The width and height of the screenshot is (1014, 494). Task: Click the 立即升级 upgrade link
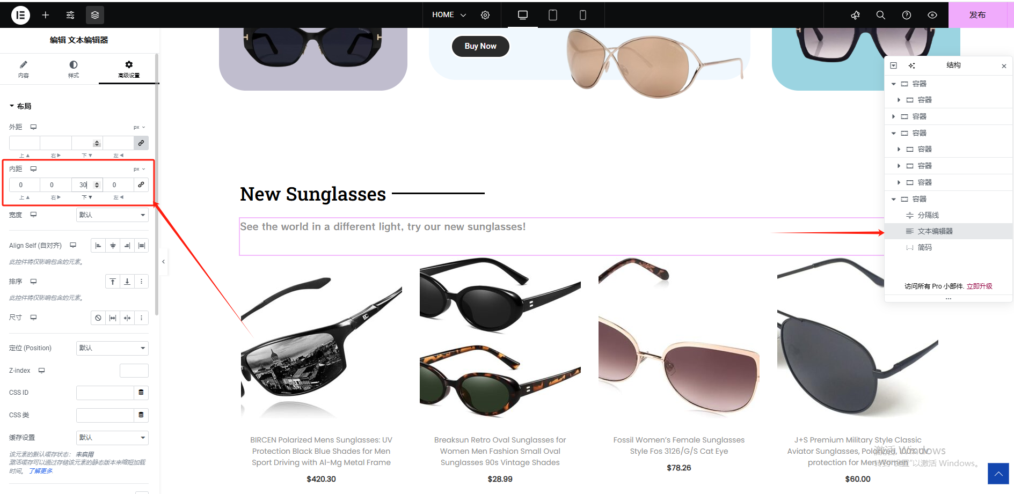pyautogui.click(x=980, y=286)
